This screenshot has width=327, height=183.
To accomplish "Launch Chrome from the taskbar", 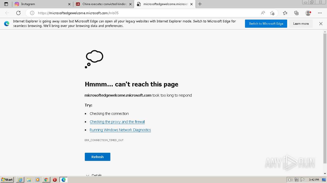I will click(46, 180).
